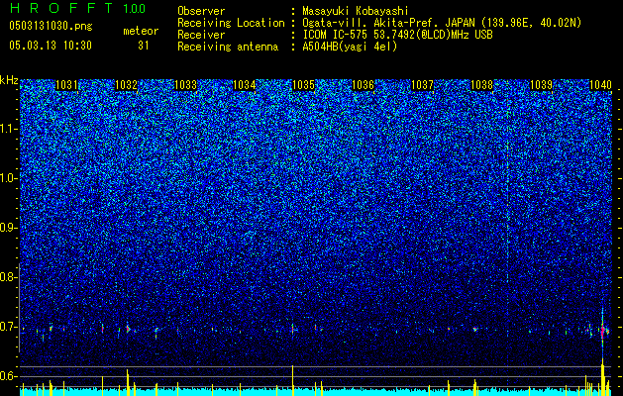
Task: Click the ICOM IC-575 receiver frequency text
Action: (x=397, y=35)
